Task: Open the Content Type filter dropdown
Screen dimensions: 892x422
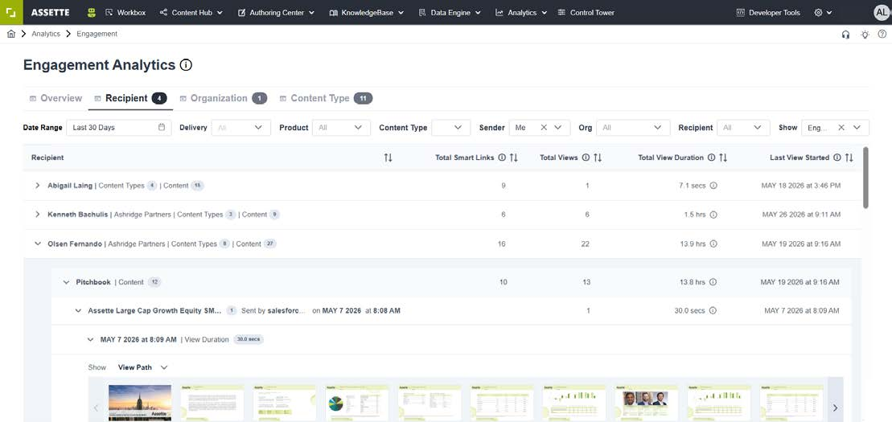Action: tap(450, 127)
